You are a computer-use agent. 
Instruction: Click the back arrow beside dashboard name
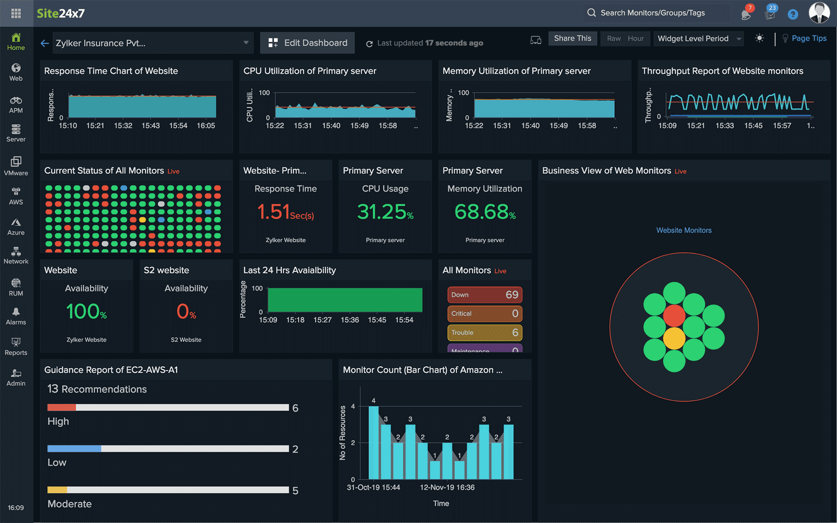click(x=45, y=43)
